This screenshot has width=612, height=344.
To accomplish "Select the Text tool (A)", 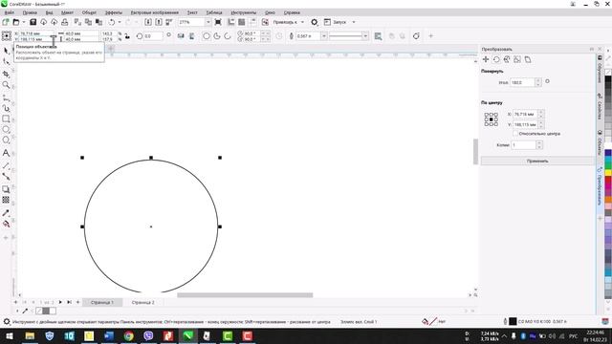I will (6, 153).
